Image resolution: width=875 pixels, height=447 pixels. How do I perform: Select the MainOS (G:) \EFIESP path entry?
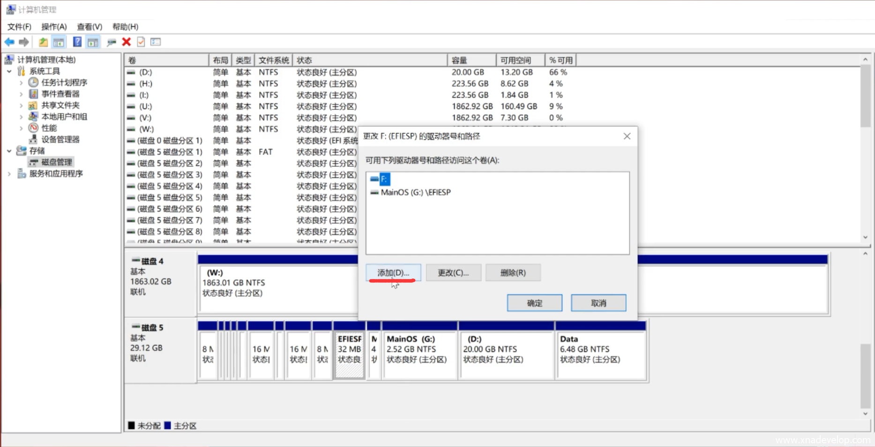tap(415, 192)
